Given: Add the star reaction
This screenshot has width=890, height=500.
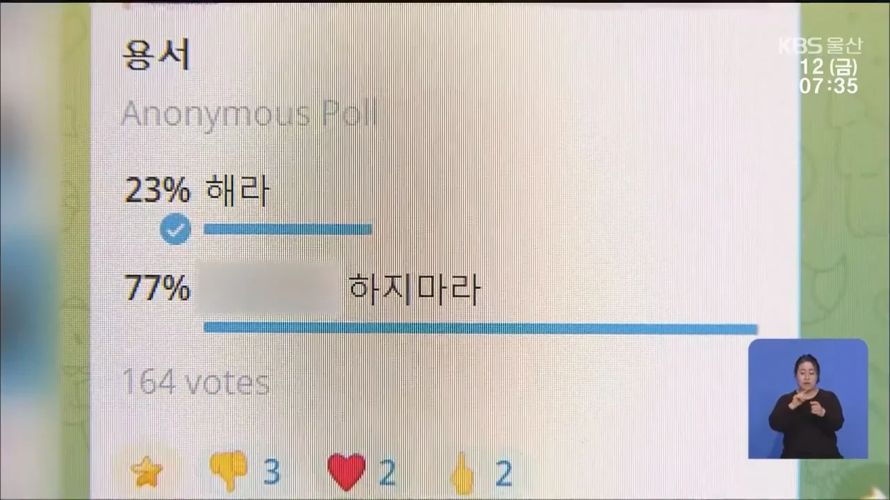Looking at the screenshot, I should (147, 473).
